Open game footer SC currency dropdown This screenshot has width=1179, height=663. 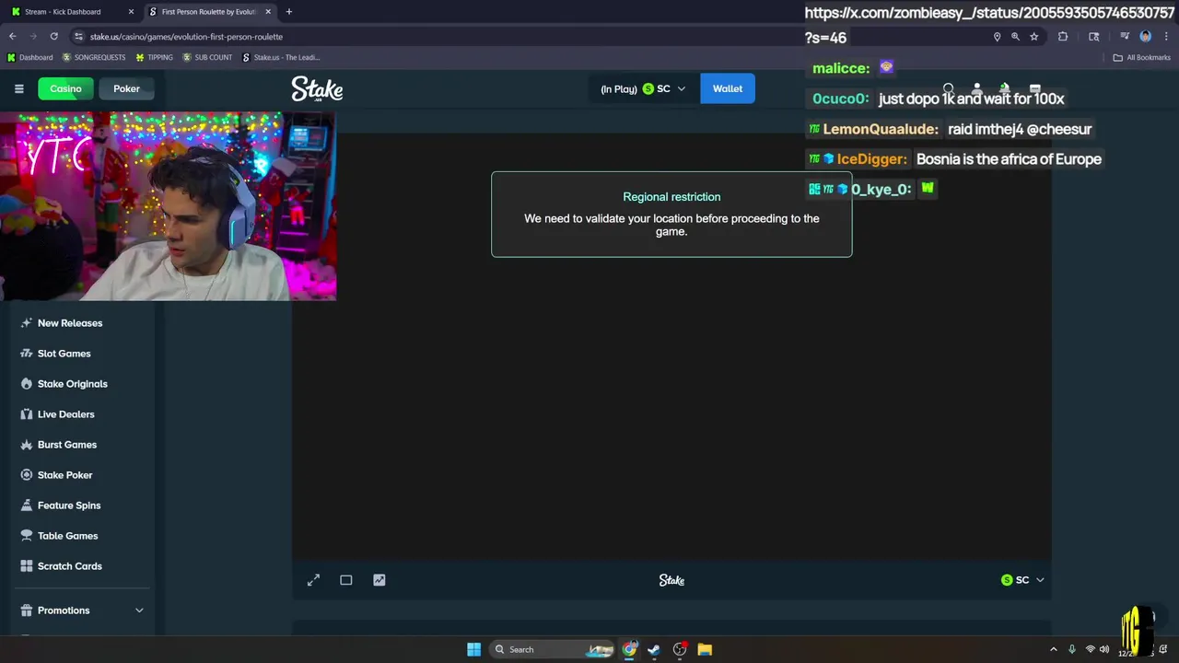tap(1022, 580)
